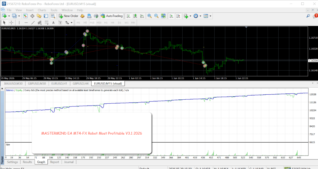Toggle the Market Watch window
318x169 pixels.
pyautogui.click(x=25, y=16)
